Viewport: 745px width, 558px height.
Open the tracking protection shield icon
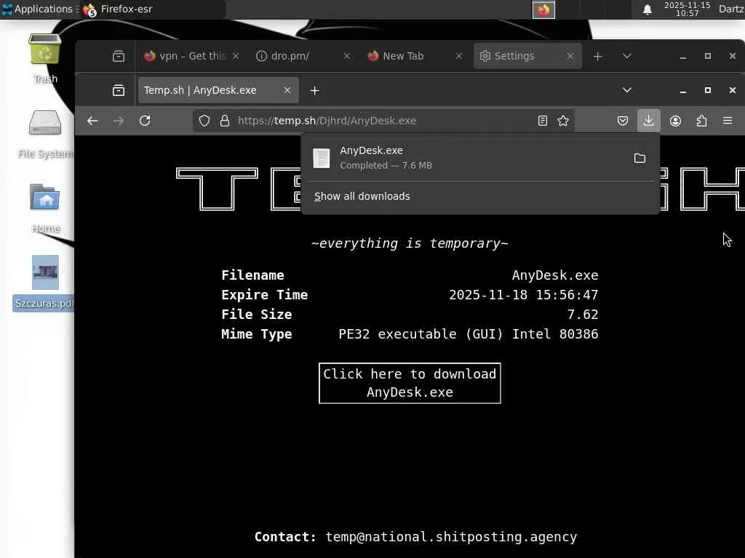point(204,121)
